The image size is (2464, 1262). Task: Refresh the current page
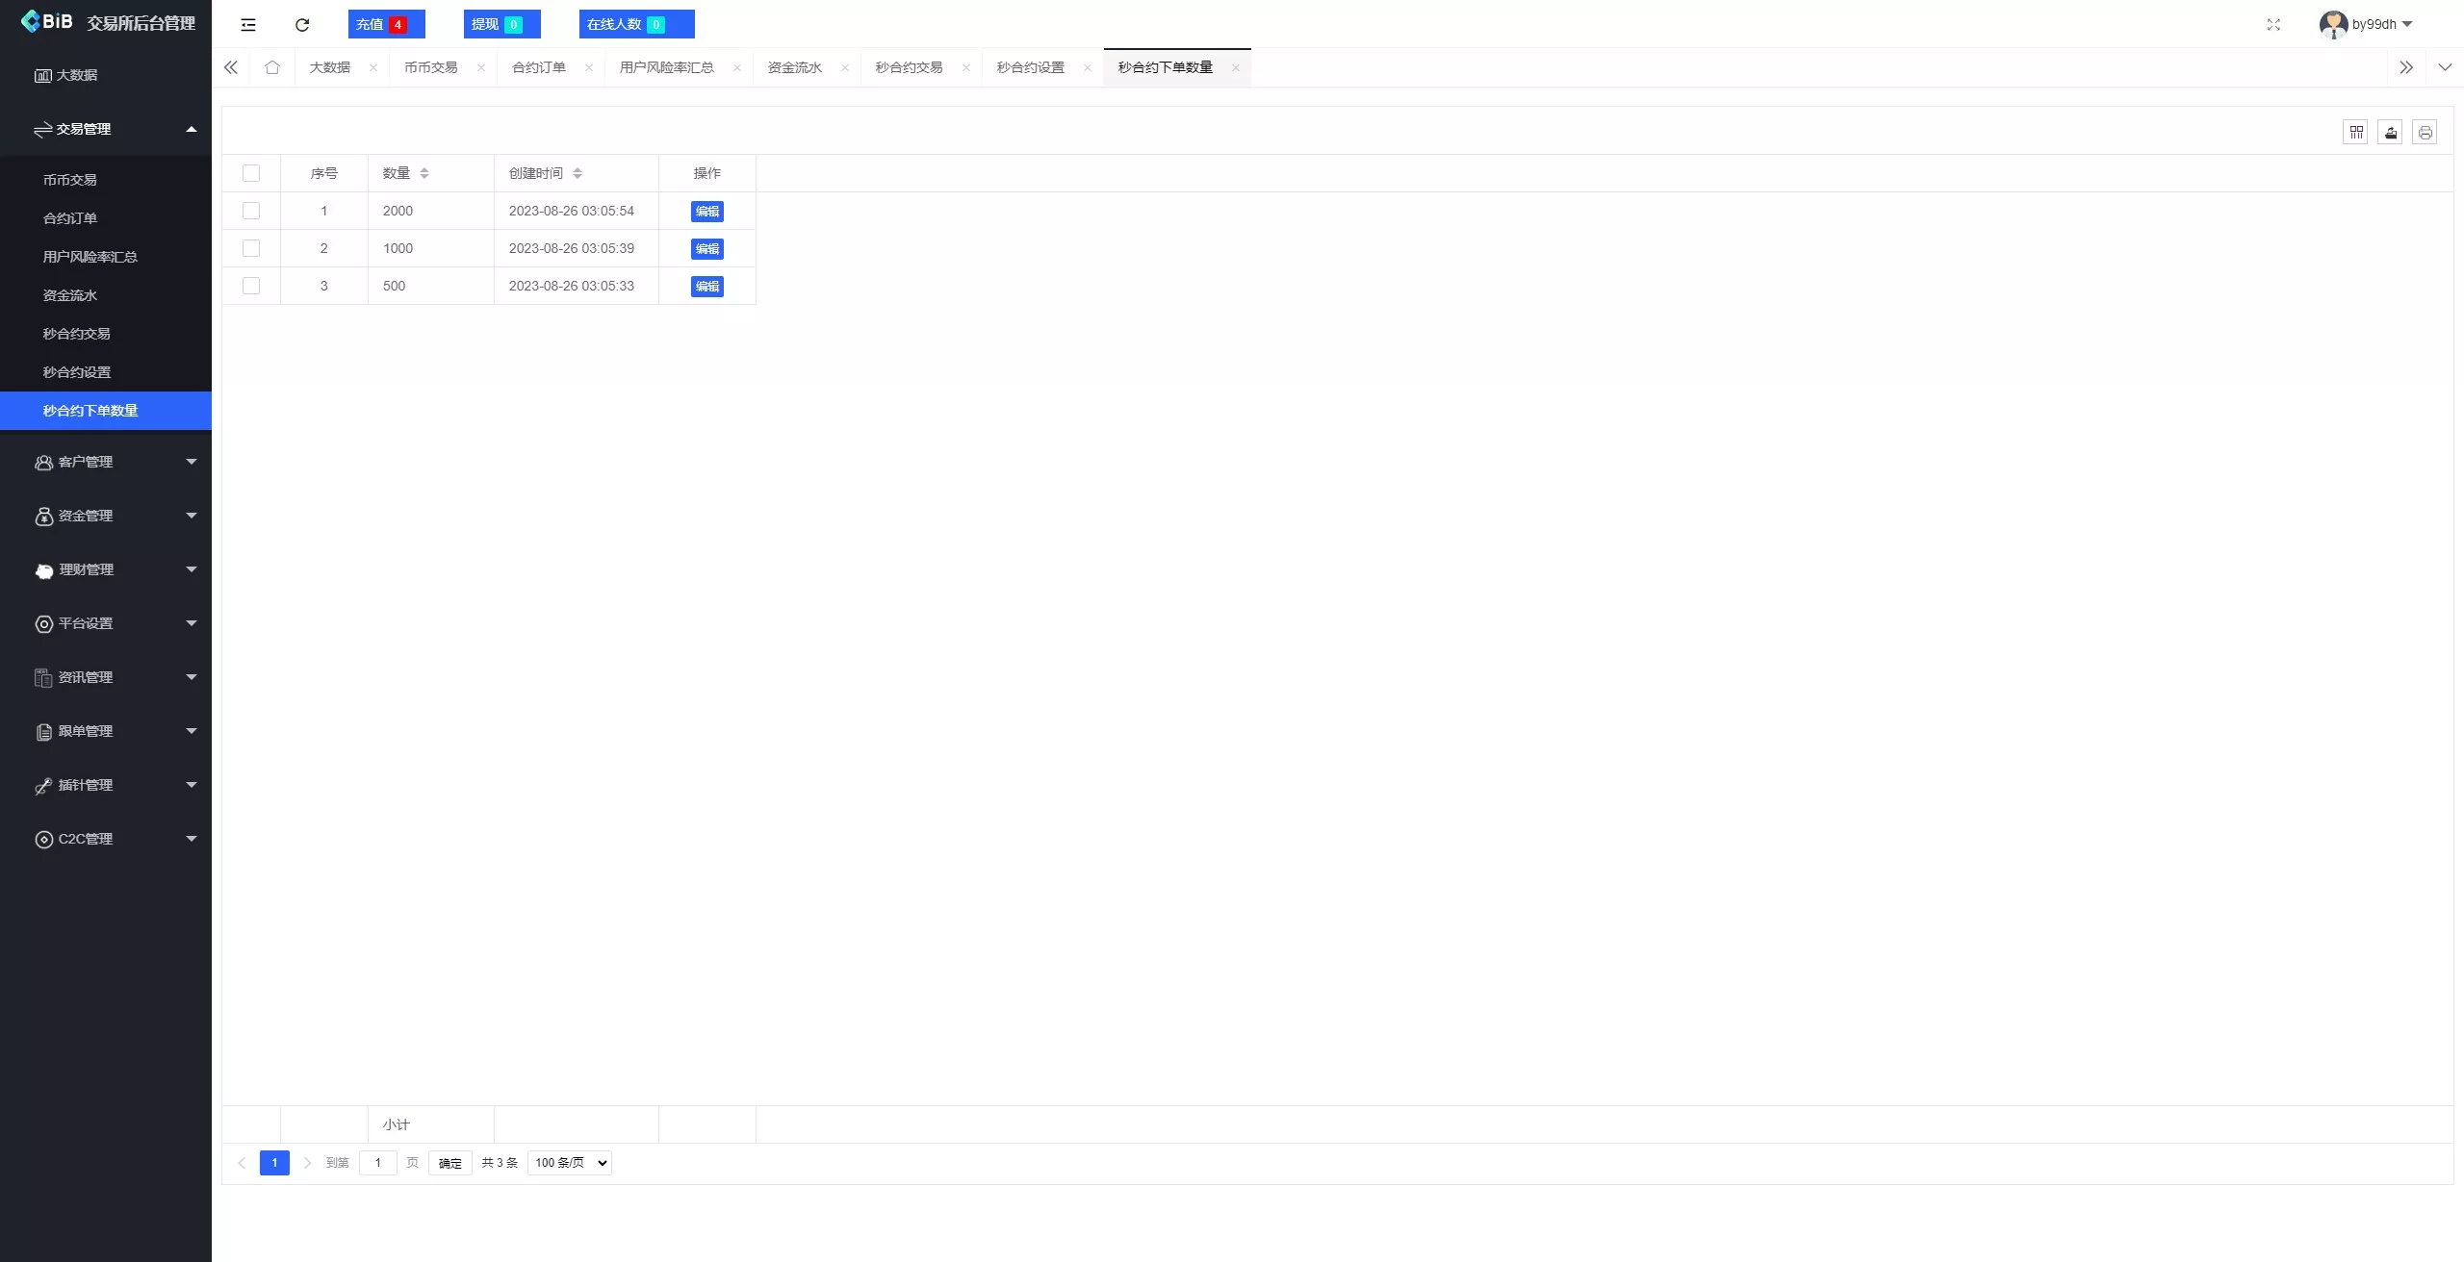point(301,24)
